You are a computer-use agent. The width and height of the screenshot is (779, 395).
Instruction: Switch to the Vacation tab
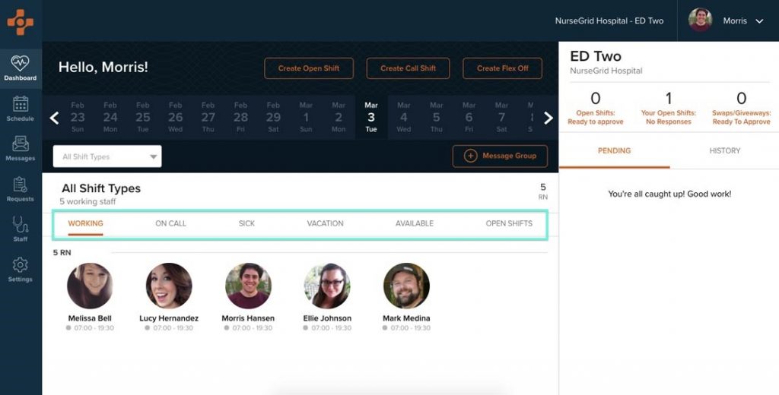tap(325, 224)
